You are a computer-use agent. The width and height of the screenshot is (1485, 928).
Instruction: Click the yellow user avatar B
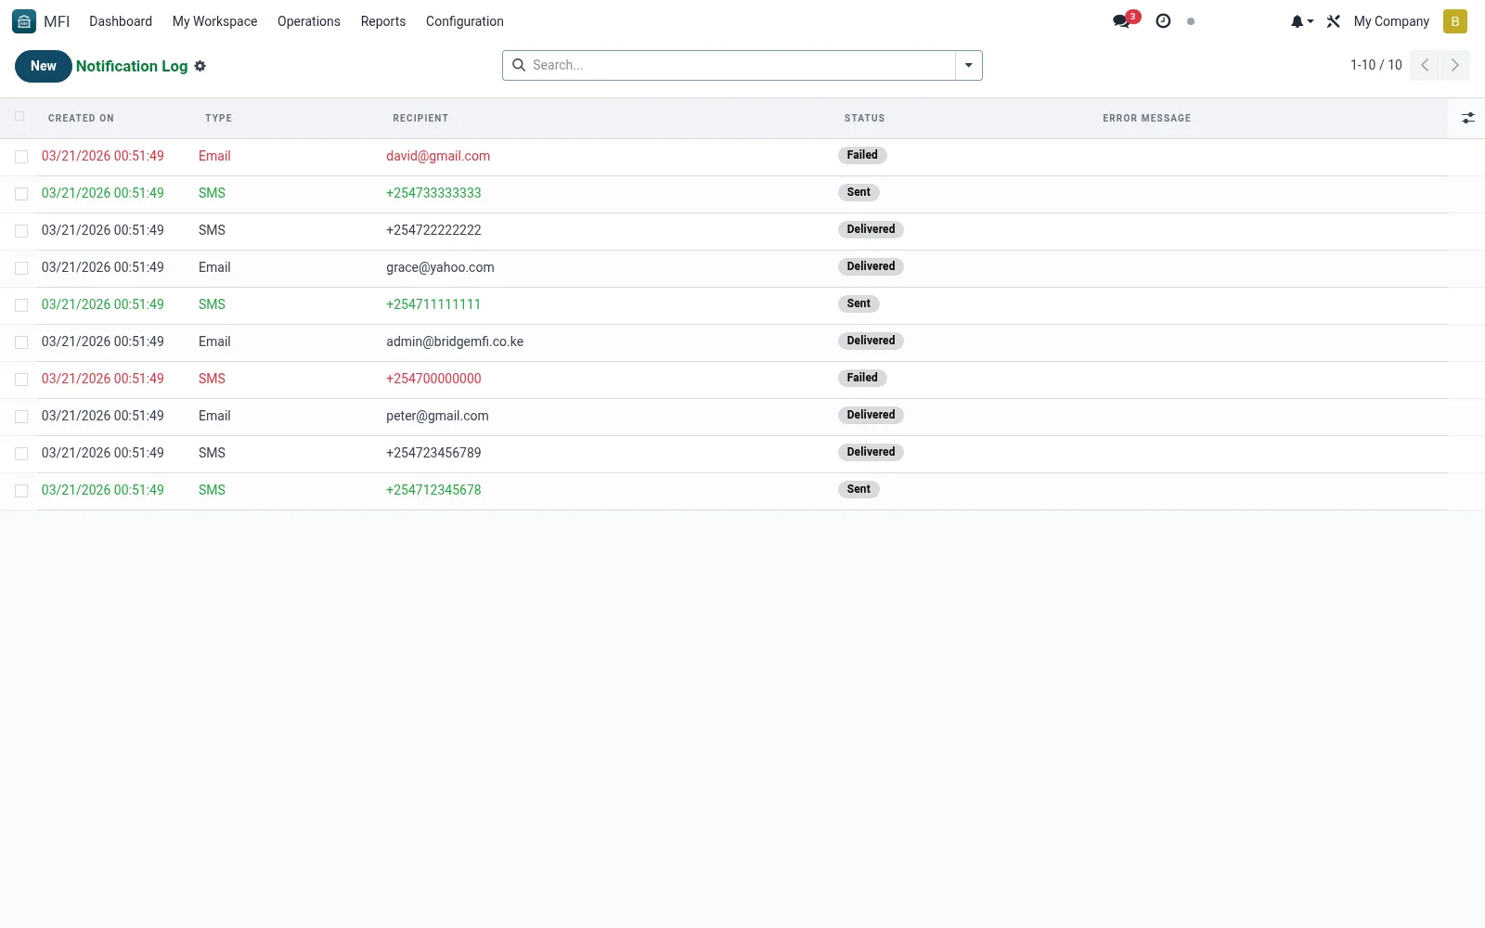coord(1455,21)
